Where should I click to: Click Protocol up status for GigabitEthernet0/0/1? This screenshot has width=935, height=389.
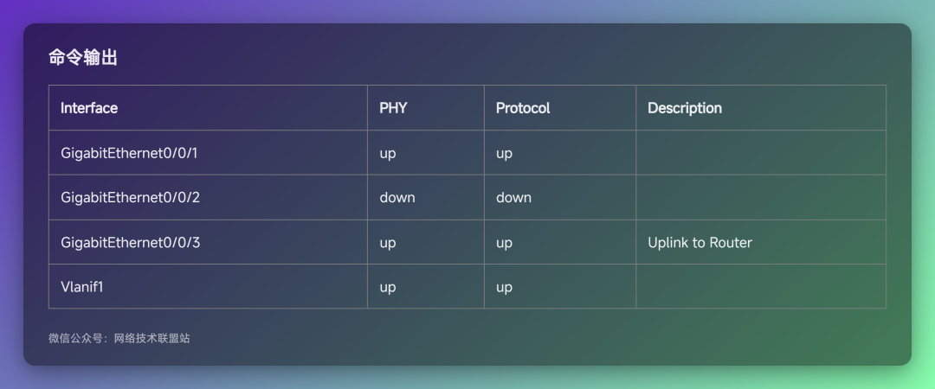pyautogui.click(x=504, y=154)
